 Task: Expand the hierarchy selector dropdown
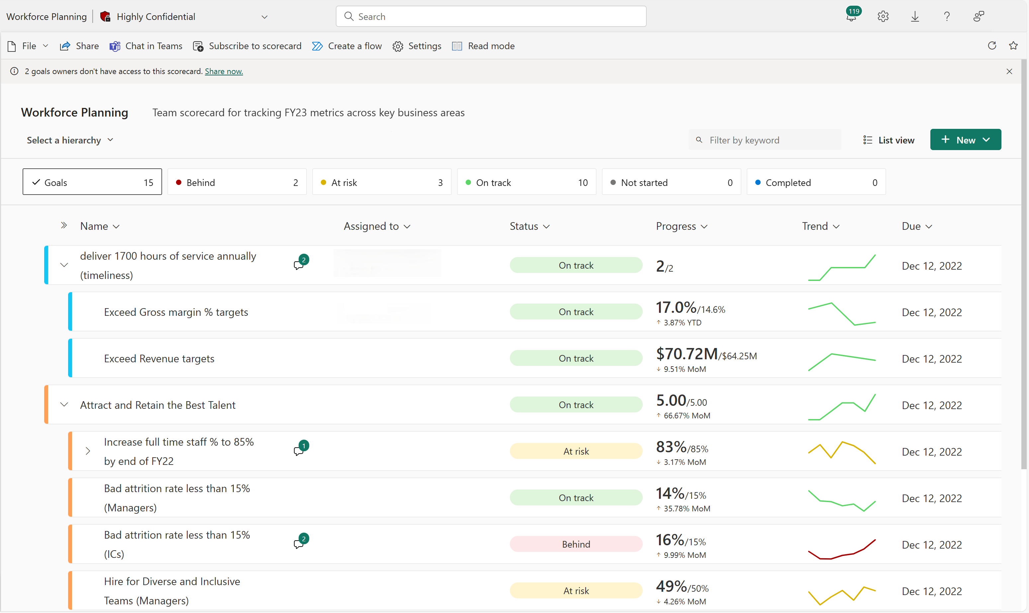[69, 140]
